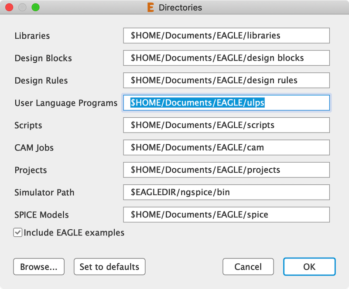Viewport: 349px width, 289px height.
Task: Click the EAGLE logo icon in the title bar
Action: coord(151,7)
